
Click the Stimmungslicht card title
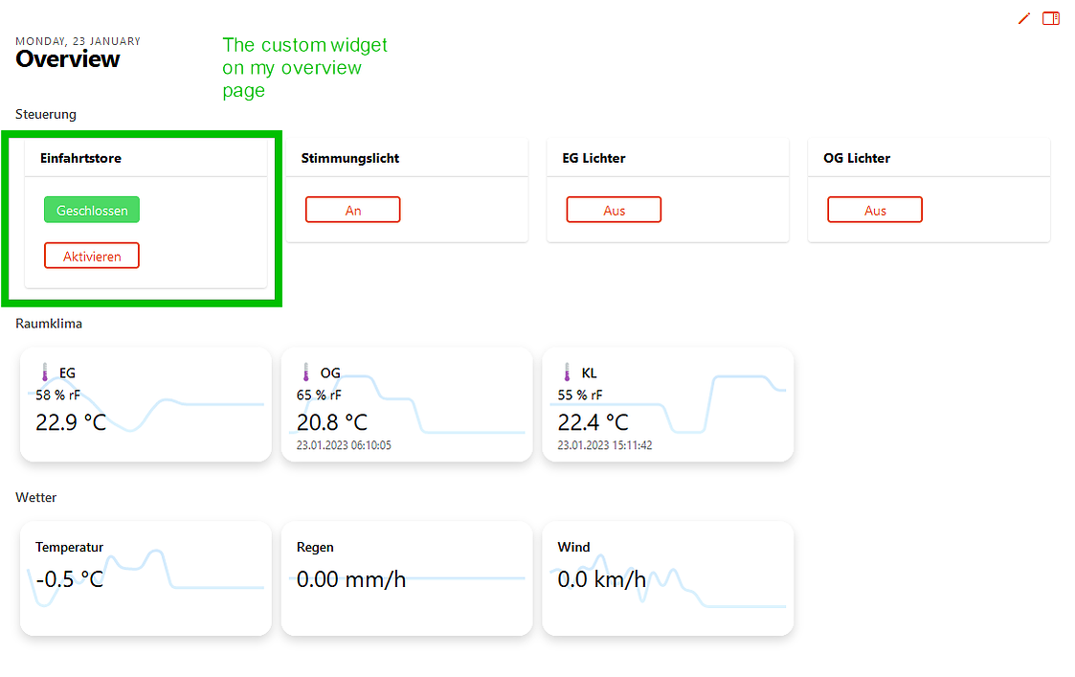pos(350,158)
